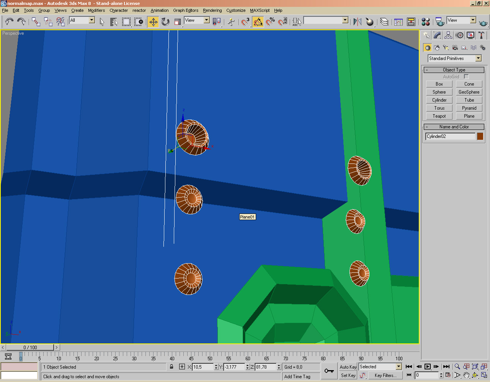490x382 pixels.
Task: Click the Cylinder02 name input field
Action: [x=450, y=136]
